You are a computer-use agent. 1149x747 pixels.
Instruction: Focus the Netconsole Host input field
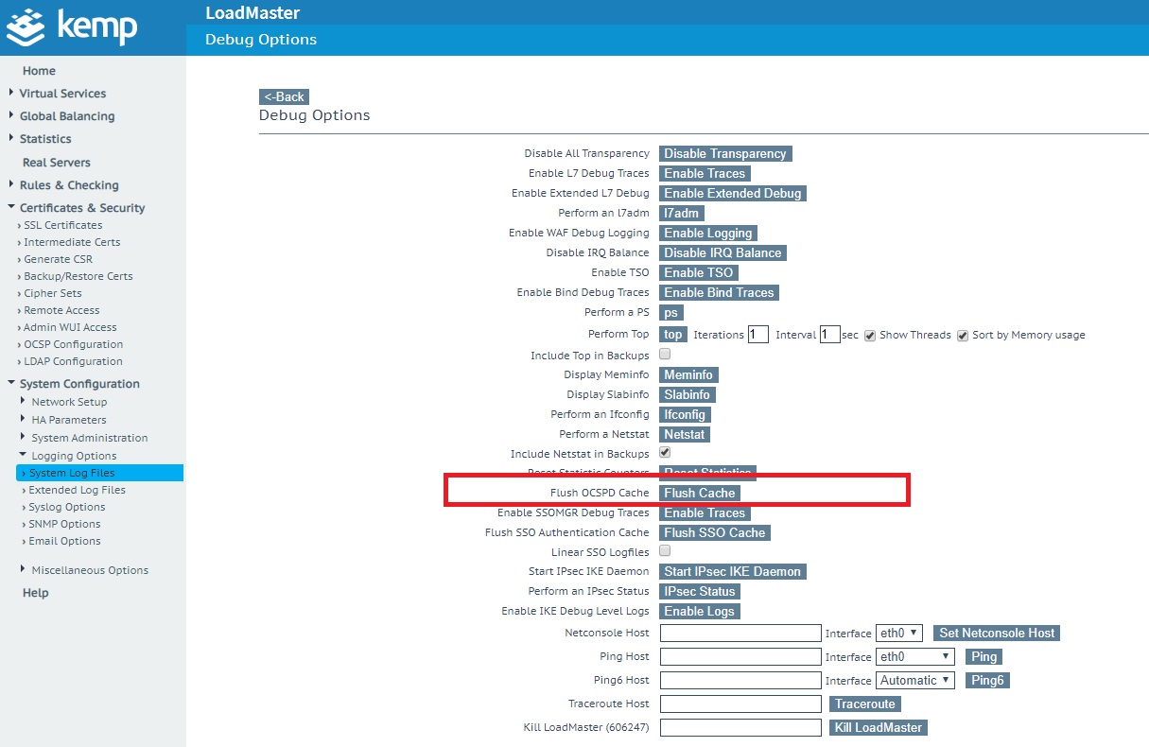tap(740, 633)
